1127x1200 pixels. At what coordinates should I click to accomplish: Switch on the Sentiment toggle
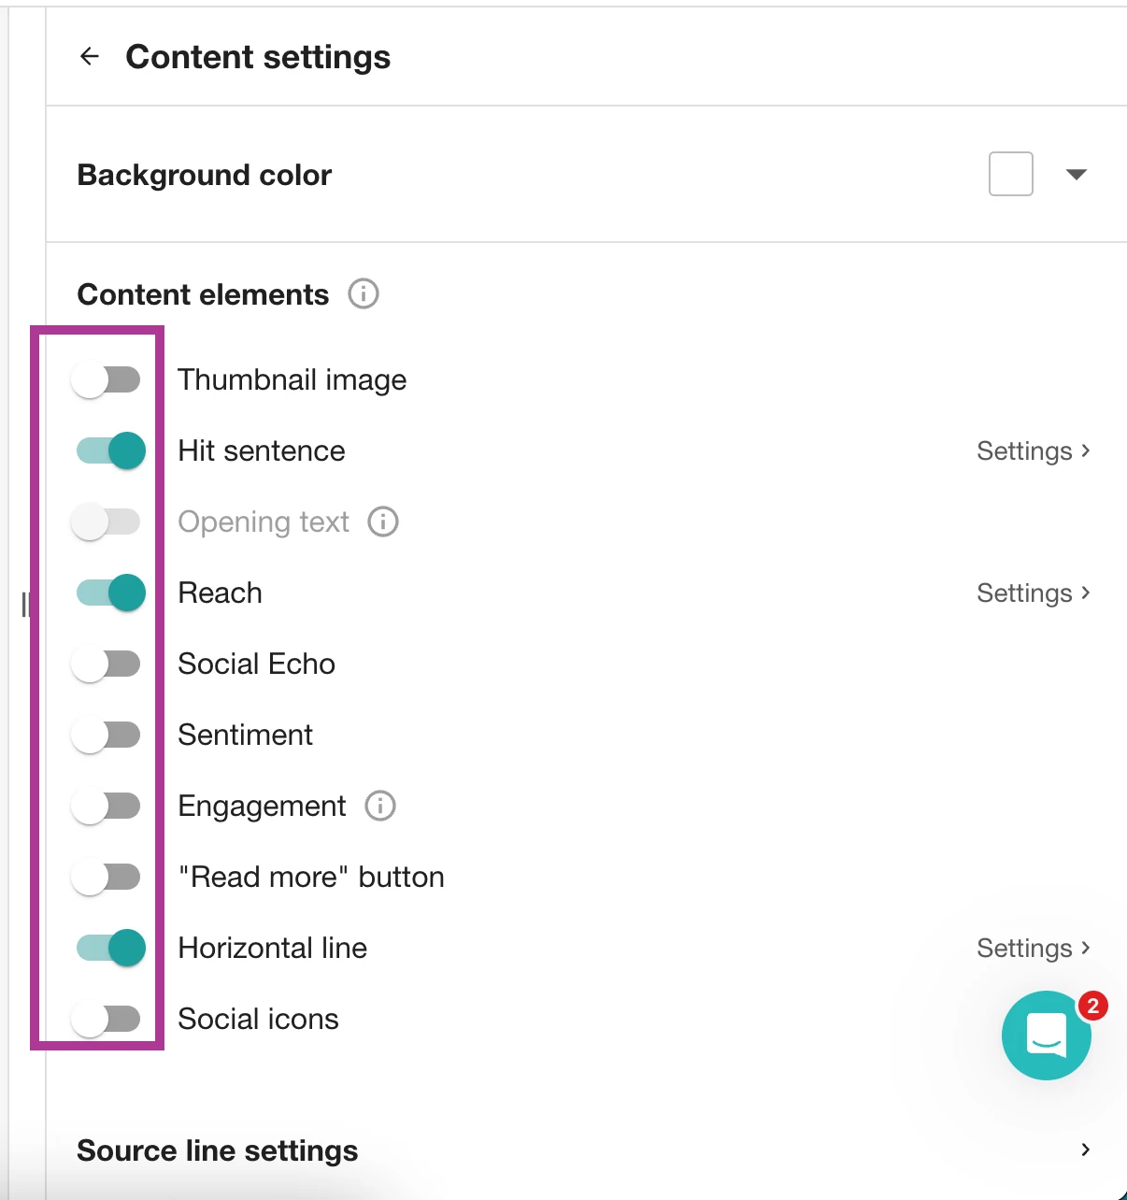coord(107,735)
